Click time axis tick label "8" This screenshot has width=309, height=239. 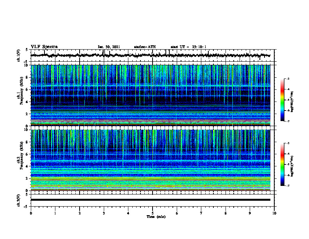(226, 213)
